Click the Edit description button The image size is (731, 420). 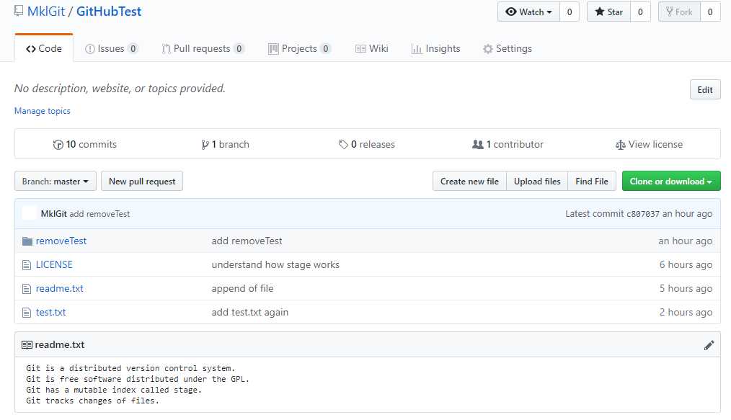[705, 90]
